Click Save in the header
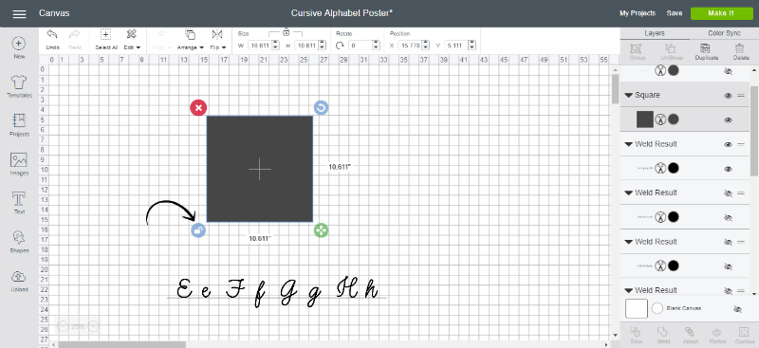 pos(674,13)
